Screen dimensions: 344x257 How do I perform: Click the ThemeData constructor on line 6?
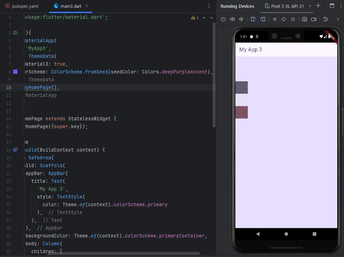41,56
